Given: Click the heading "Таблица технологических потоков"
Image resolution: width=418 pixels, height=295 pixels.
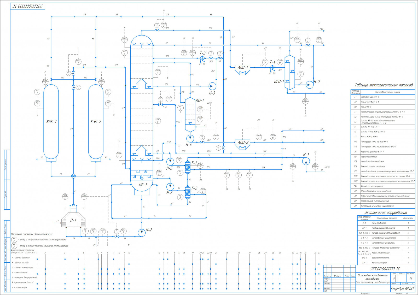Looking at the screenshot, I should [x=384, y=85].
